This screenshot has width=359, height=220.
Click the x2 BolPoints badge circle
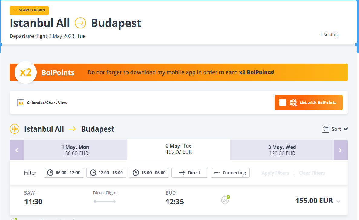click(x=26, y=72)
